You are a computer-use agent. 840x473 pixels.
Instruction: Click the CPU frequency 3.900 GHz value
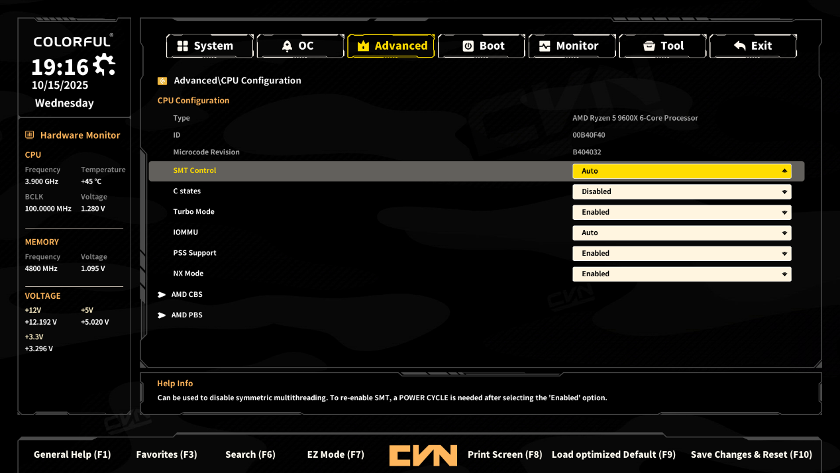coord(42,182)
